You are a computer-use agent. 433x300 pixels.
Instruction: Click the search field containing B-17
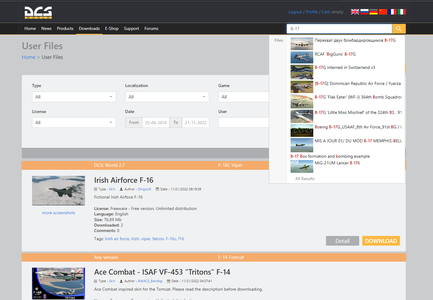(339, 29)
